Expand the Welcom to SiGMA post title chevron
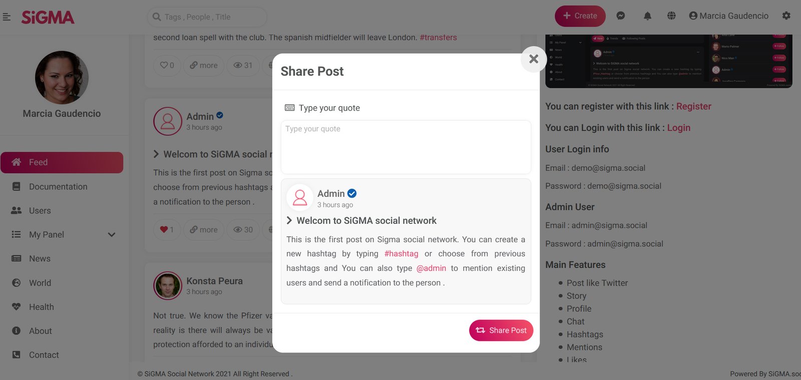 pyautogui.click(x=289, y=221)
